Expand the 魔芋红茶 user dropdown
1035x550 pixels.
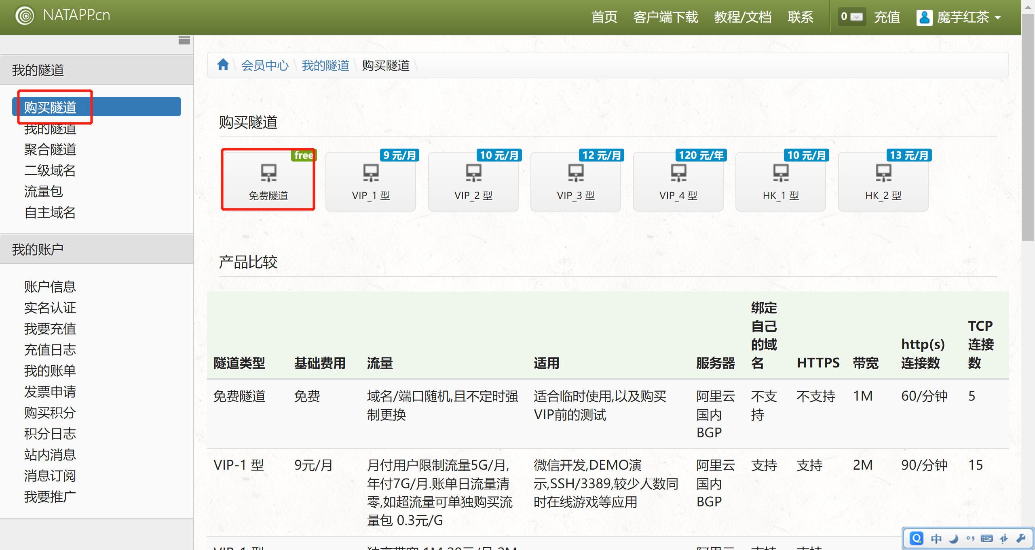tap(968, 17)
